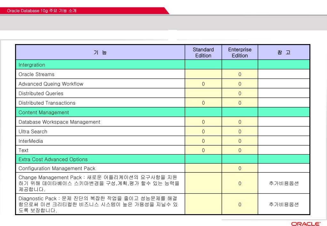Select the 'Database Workspace Management' row label
This screenshot has height=226, width=327.
click(59, 122)
